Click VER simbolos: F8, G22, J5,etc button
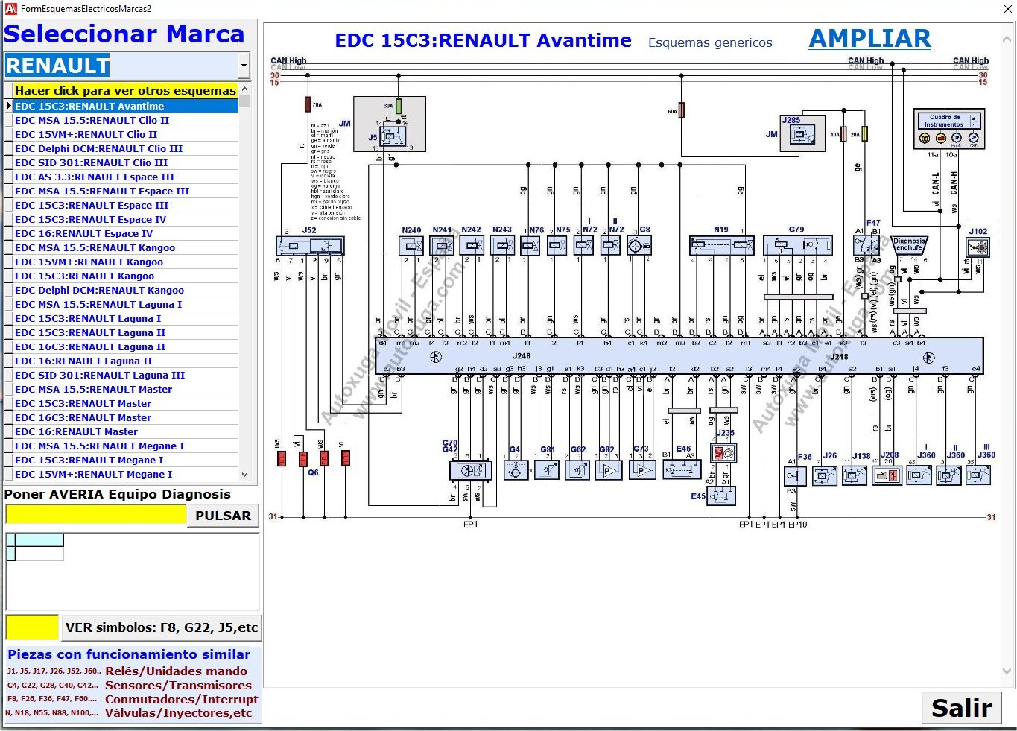This screenshot has height=731, width=1017. tap(161, 627)
